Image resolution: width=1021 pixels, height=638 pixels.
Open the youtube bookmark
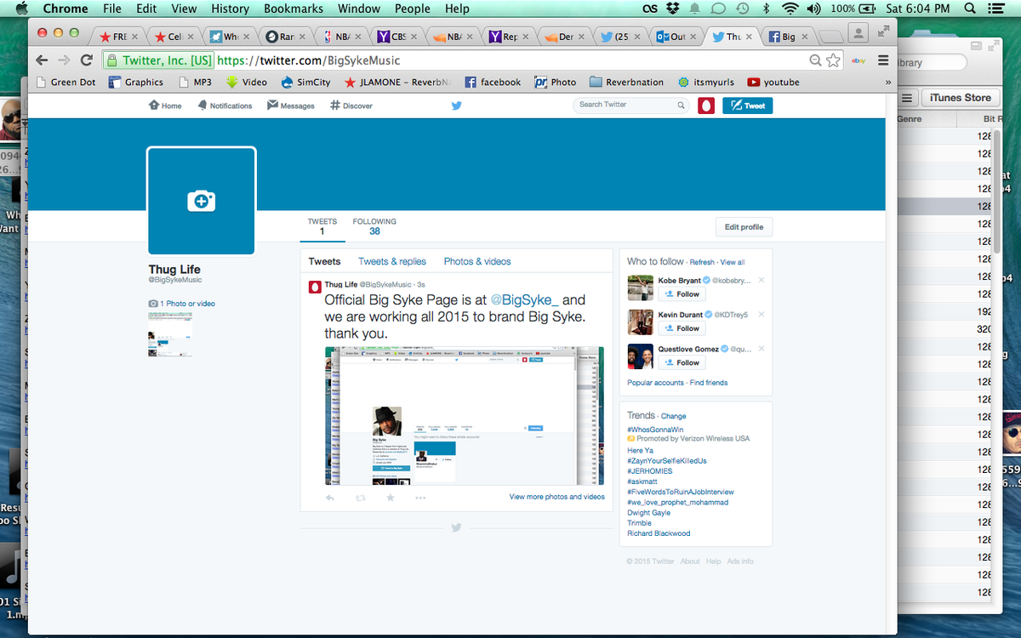(x=773, y=83)
